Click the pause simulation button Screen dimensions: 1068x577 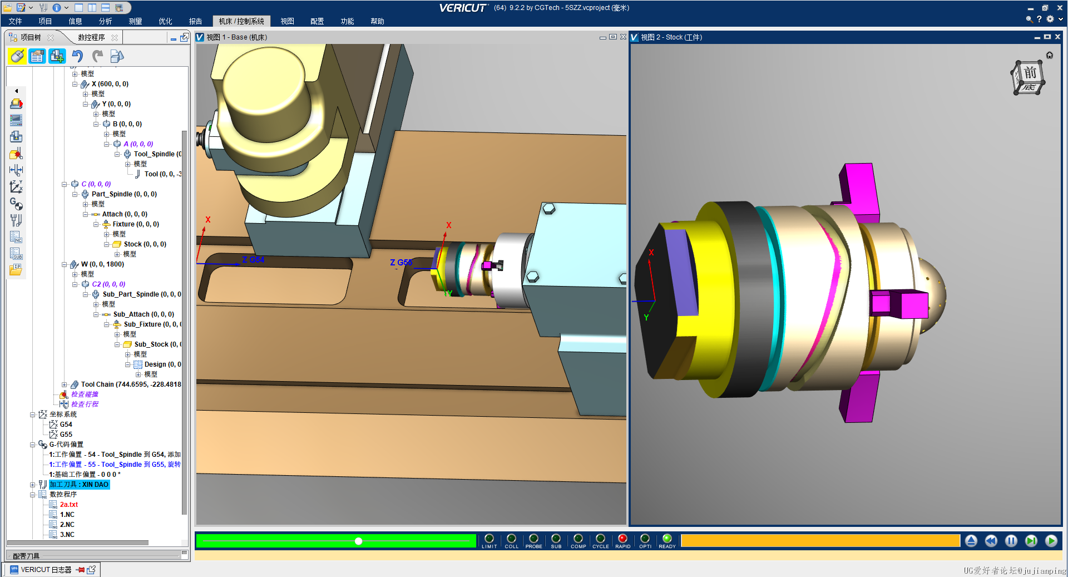click(1011, 541)
